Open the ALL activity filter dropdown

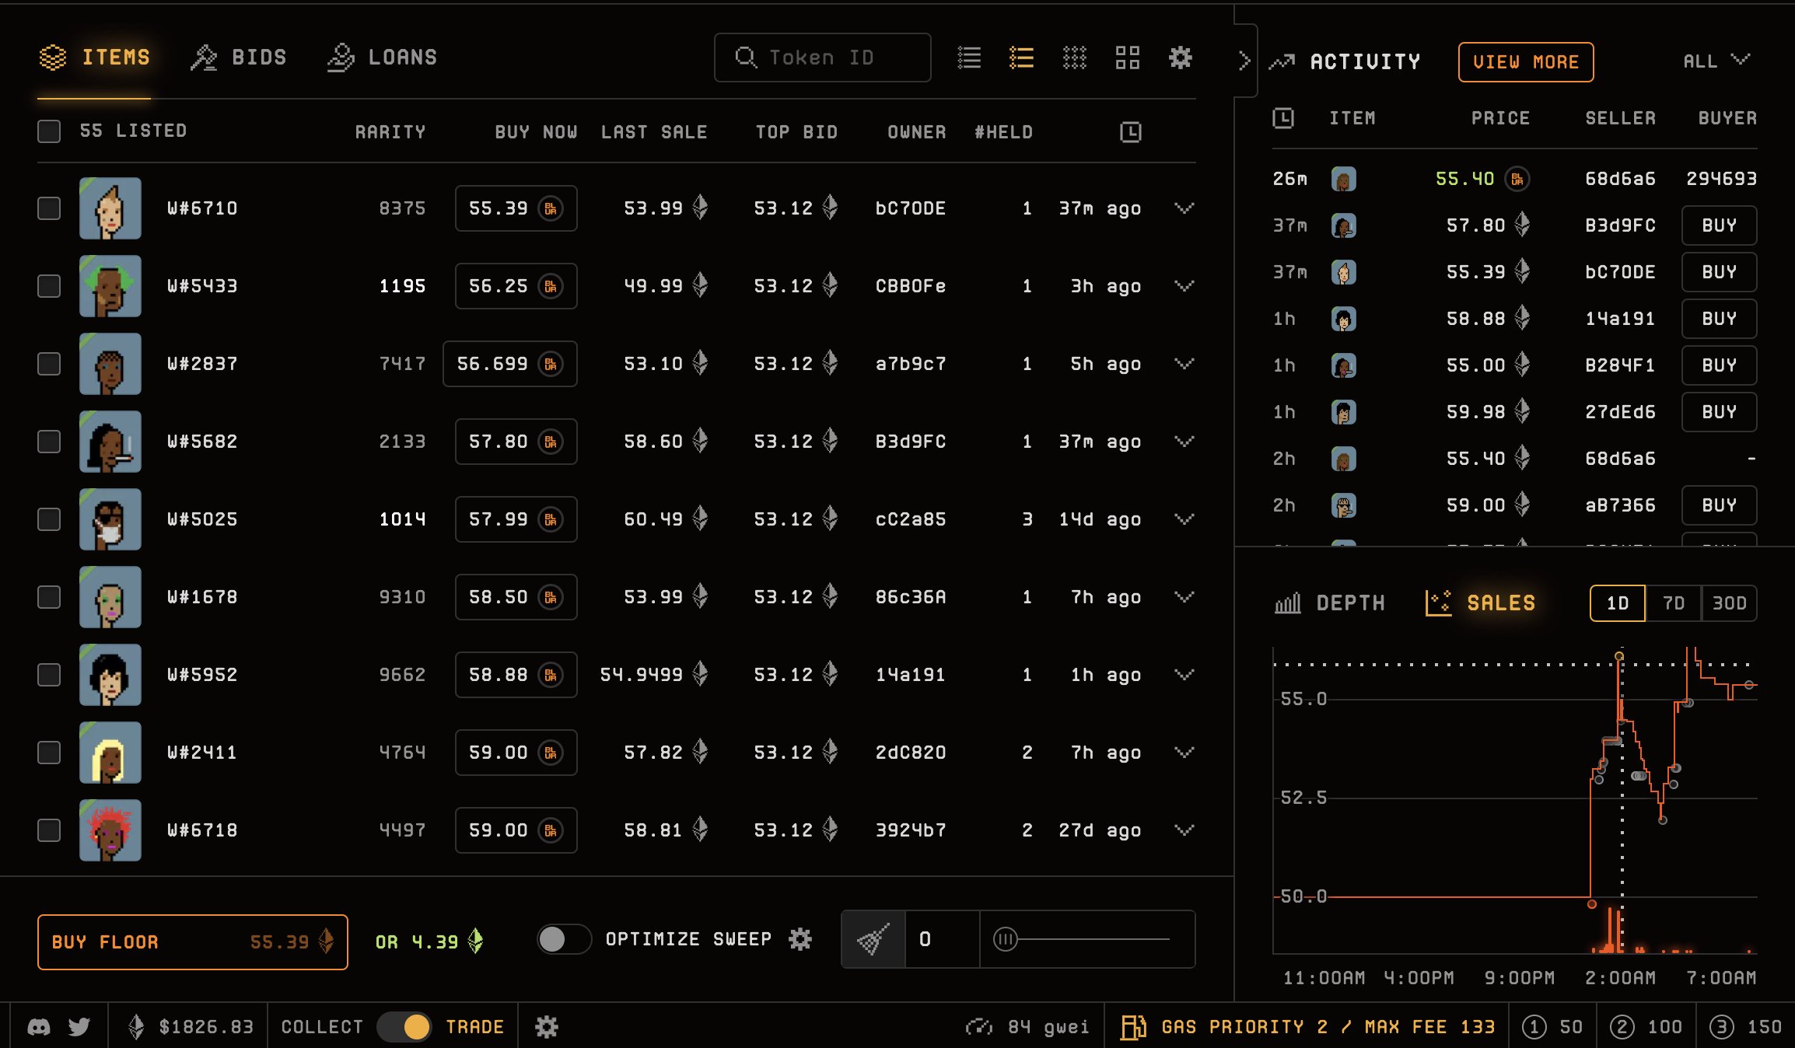click(x=1716, y=61)
